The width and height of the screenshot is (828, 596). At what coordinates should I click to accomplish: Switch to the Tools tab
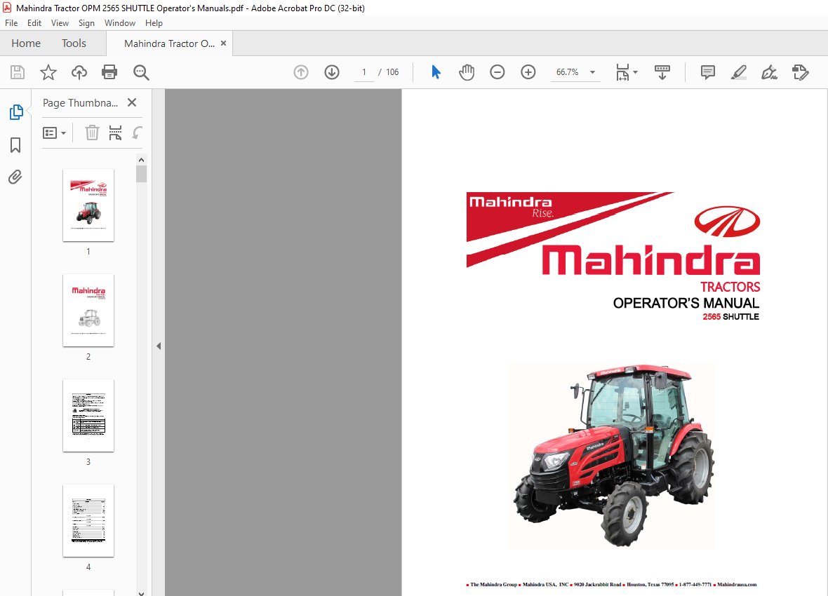pos(74,43)
